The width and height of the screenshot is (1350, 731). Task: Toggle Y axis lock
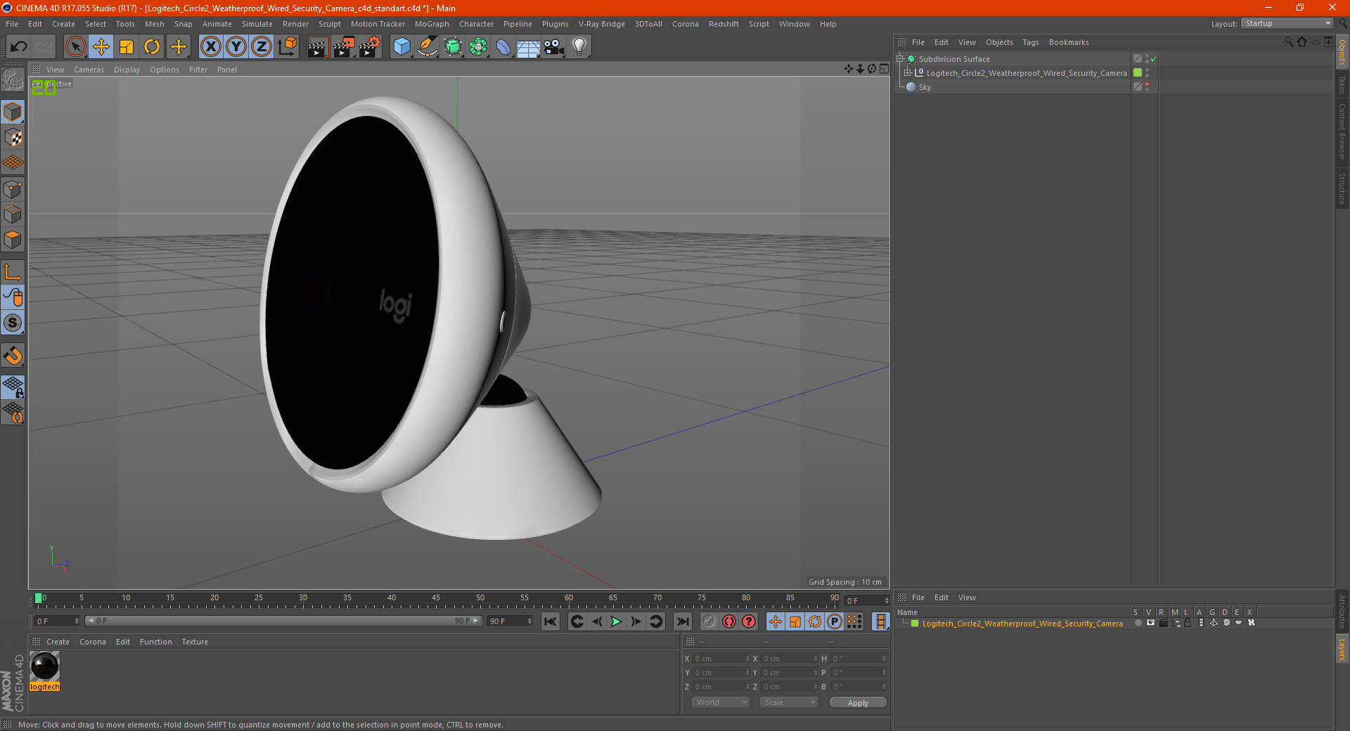tap(236, 47)
